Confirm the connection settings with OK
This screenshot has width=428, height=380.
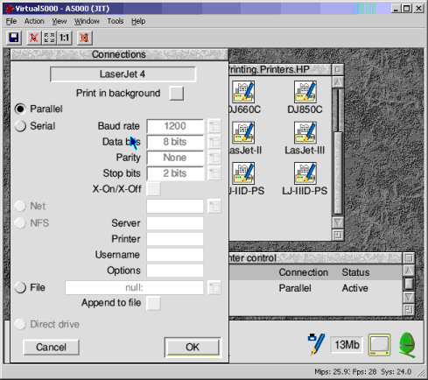[193, 347]
